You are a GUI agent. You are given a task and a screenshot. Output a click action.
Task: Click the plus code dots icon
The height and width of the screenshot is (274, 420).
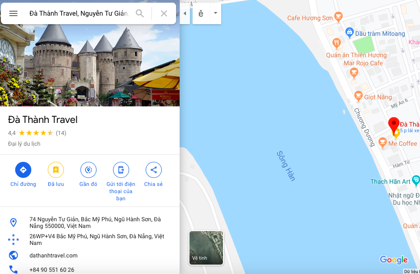tap(13, 240)
